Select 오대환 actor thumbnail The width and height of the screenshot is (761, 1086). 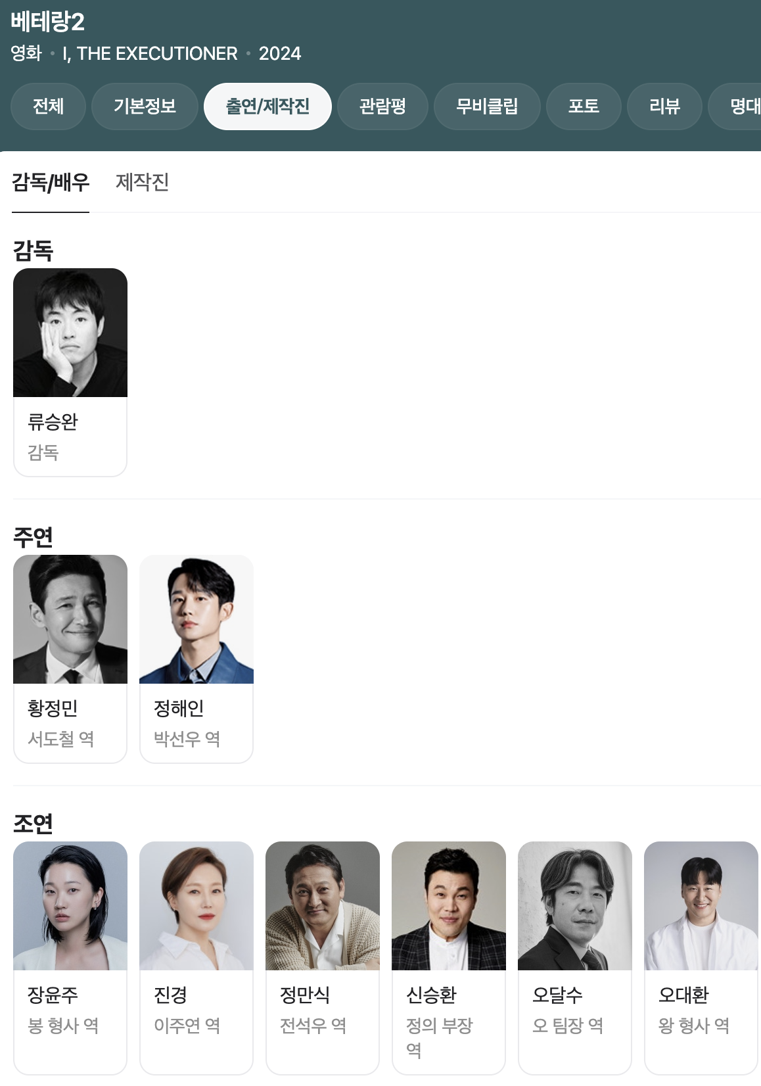coord(701,906)
